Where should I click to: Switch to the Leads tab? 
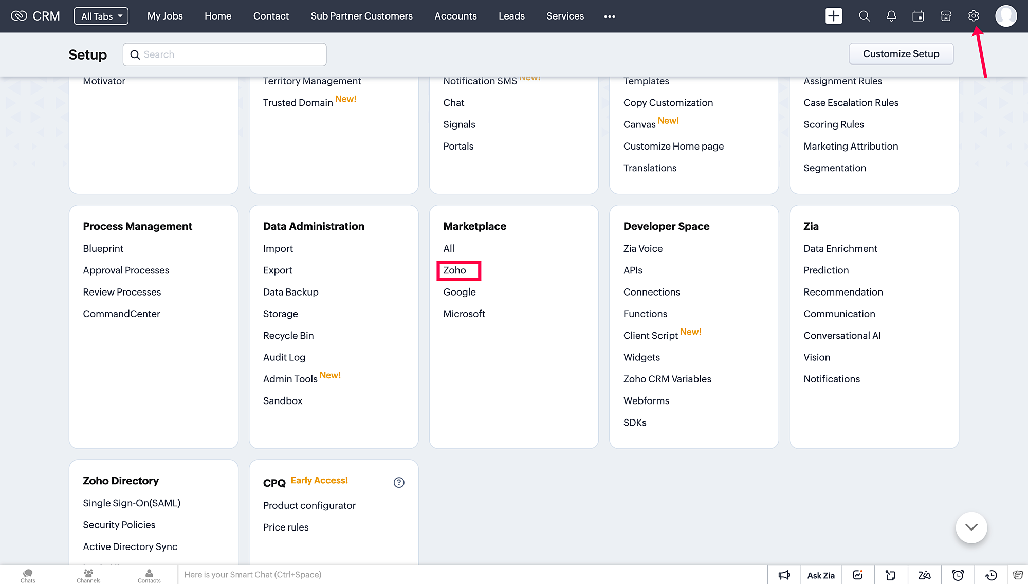click(511, 16)
